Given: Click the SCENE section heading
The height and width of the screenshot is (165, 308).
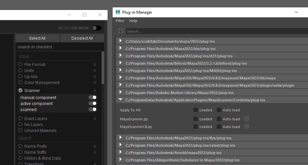Looking at the screenshot, I should [x=24, y=57].
